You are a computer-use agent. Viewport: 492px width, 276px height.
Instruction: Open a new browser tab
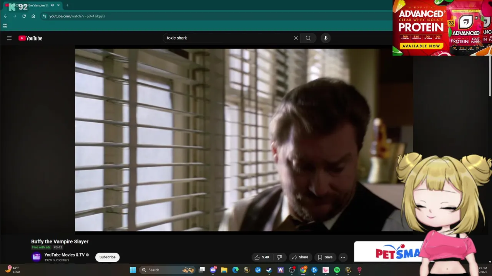[68, 5]
